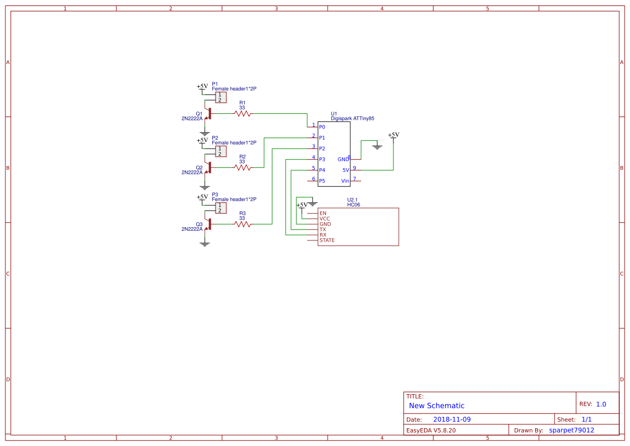
Task: Click the sparpet79012 Drawn By link
Action: (572, 430)
